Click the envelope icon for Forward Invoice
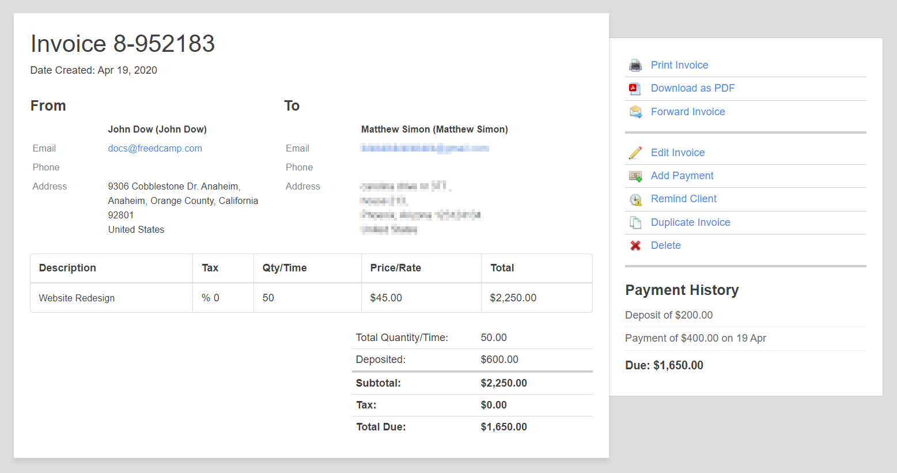 [635, 112]
